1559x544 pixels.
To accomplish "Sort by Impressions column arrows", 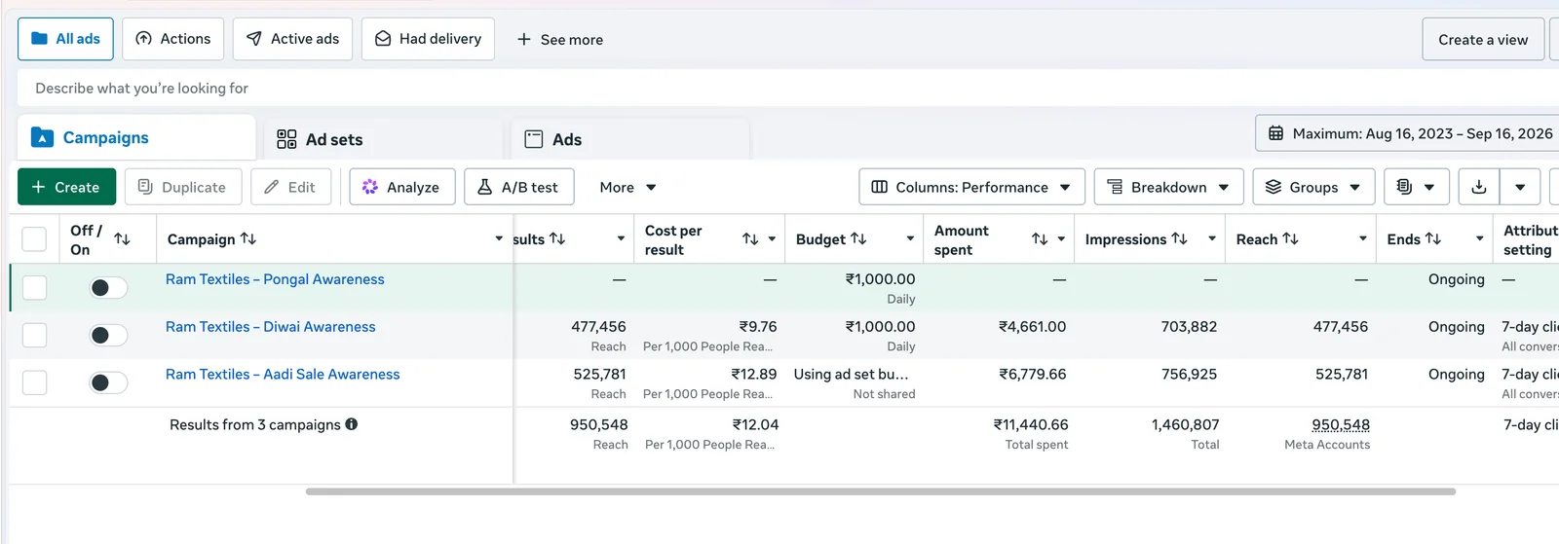I will point(1179,238).
